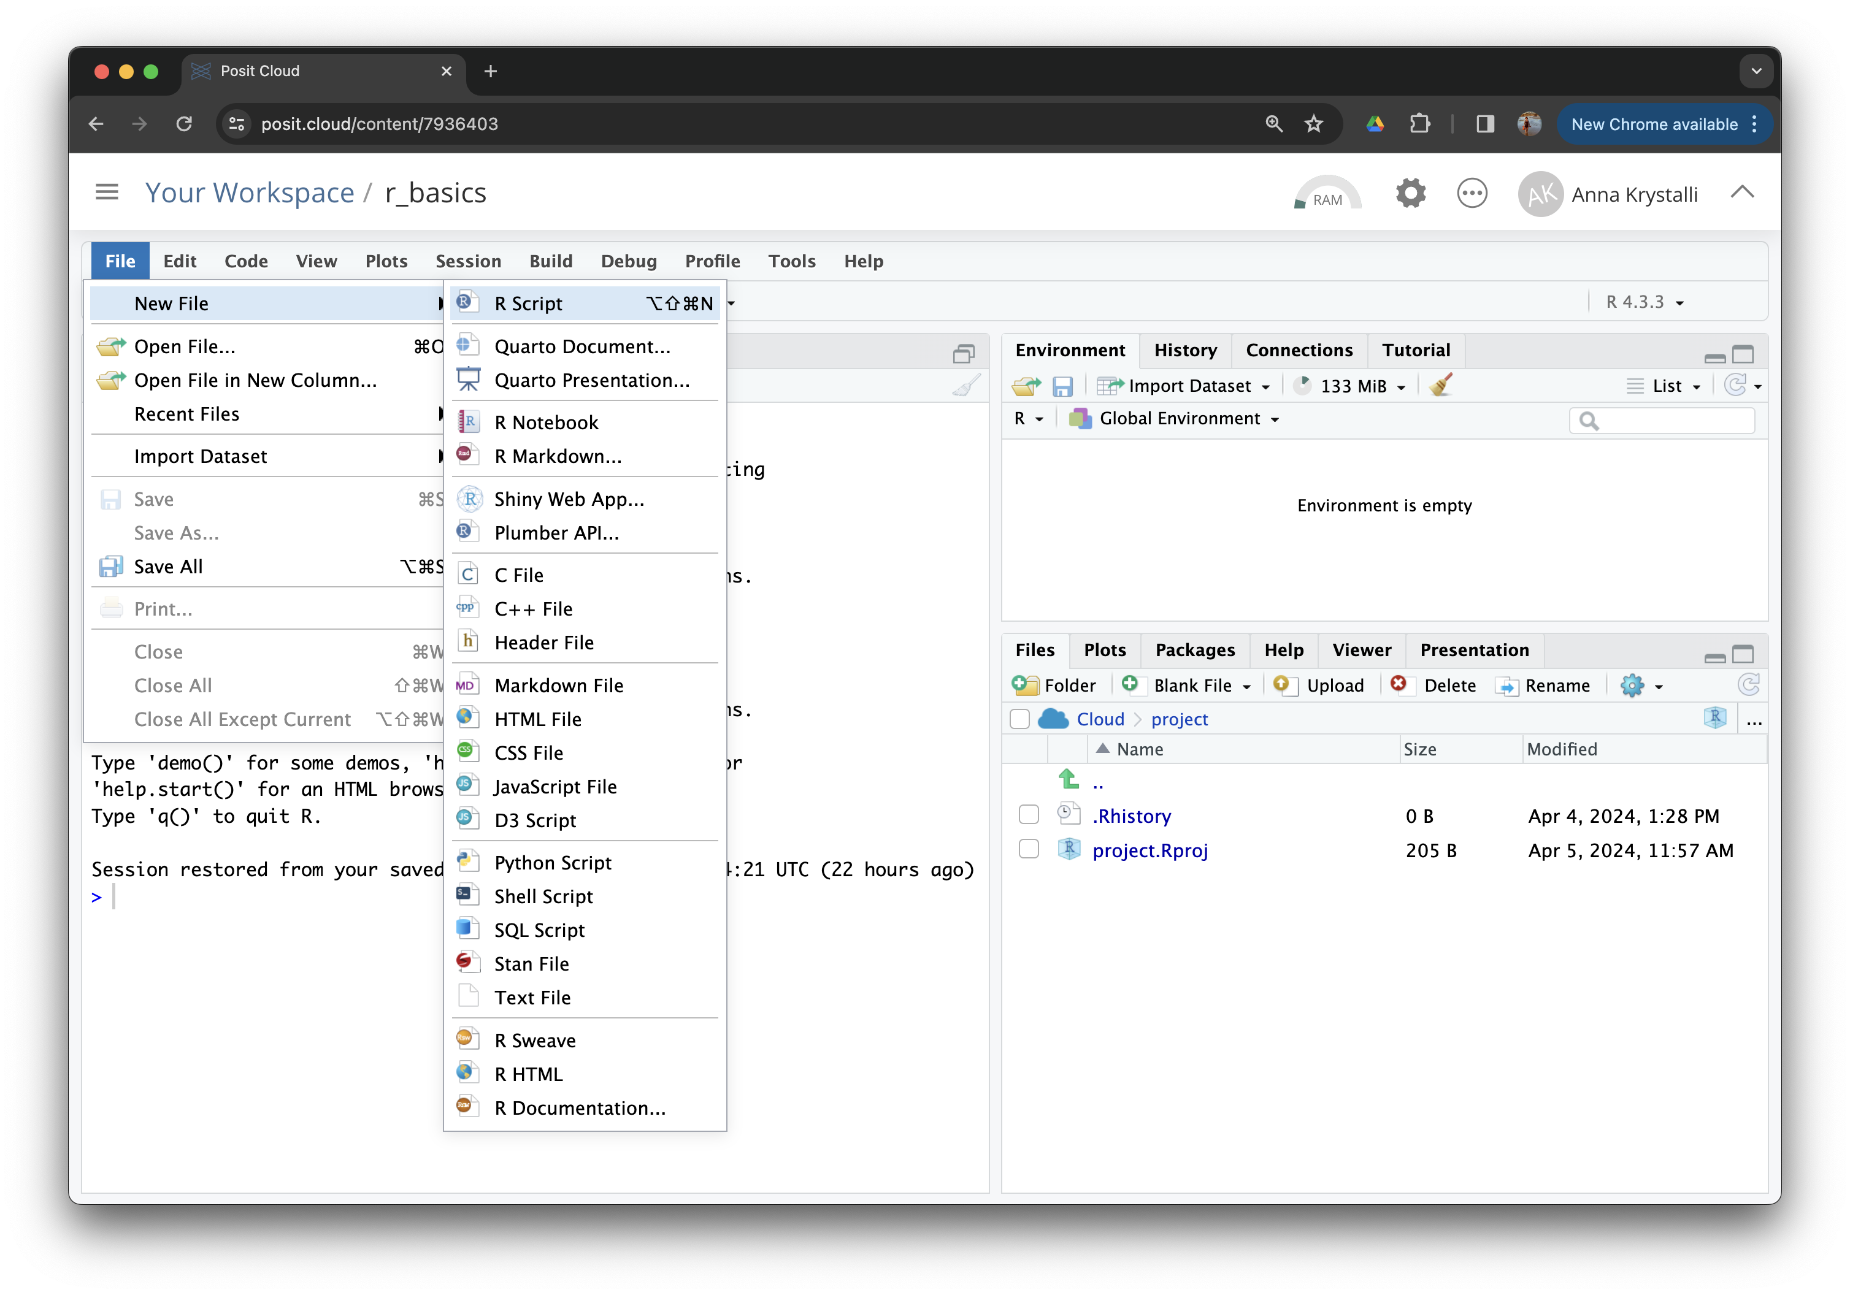Toggle the select-all files checkbox
This screenshot has width=1850, height=1295.
(x=1019, y=719)
